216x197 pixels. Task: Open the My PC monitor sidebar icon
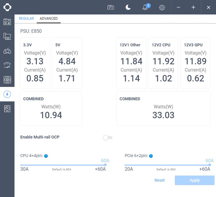[7, 36]
